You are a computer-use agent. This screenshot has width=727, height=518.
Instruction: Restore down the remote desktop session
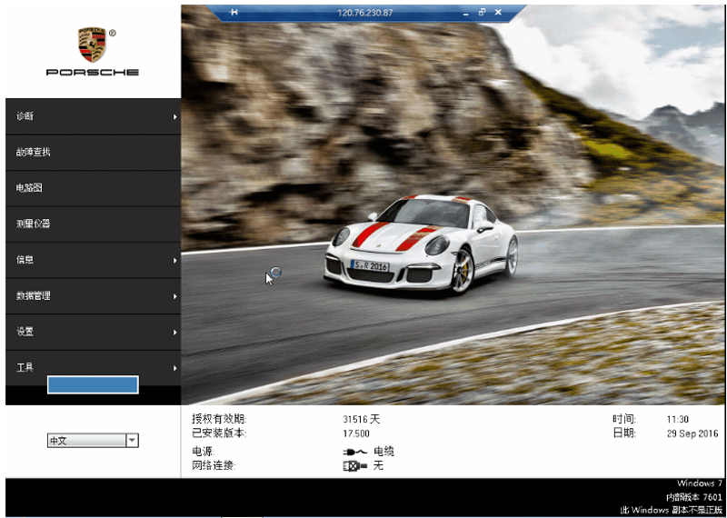(x=482, y=13)
